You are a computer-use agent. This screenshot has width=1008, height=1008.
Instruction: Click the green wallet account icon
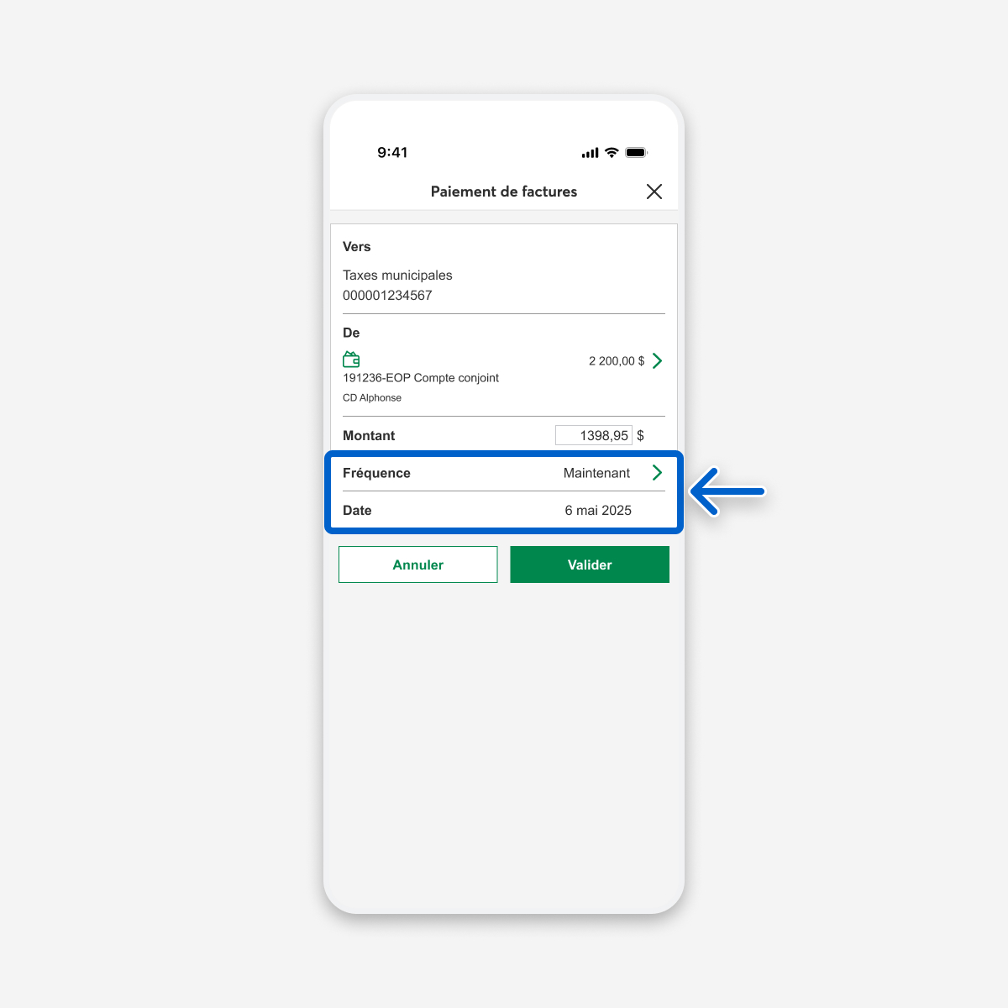[351, 360]
